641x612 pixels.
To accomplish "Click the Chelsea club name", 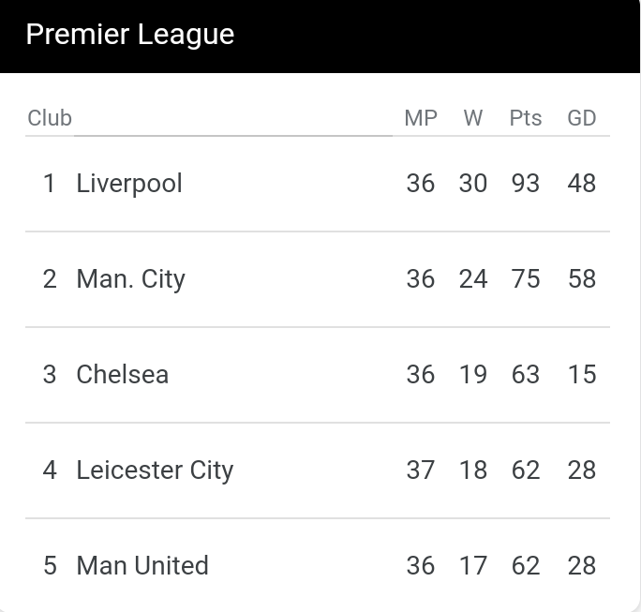I will [122, 375].
